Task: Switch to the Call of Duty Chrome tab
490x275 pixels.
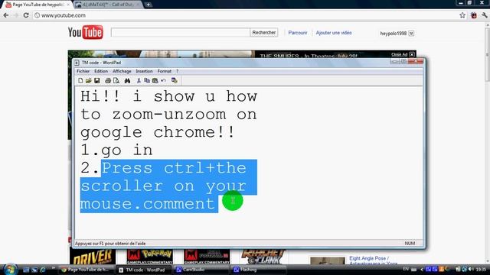Action: [x=108, y=5]
